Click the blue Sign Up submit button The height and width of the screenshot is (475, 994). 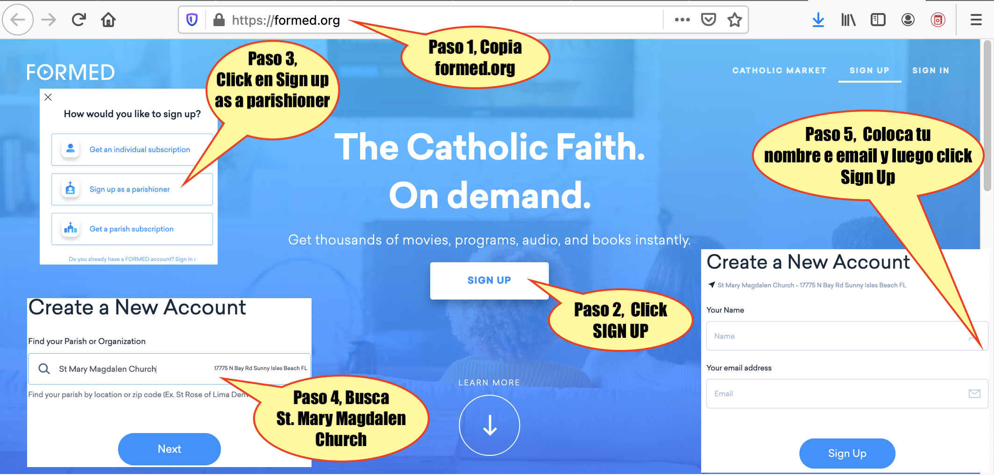pyautogui.click(x=847, y=453)
